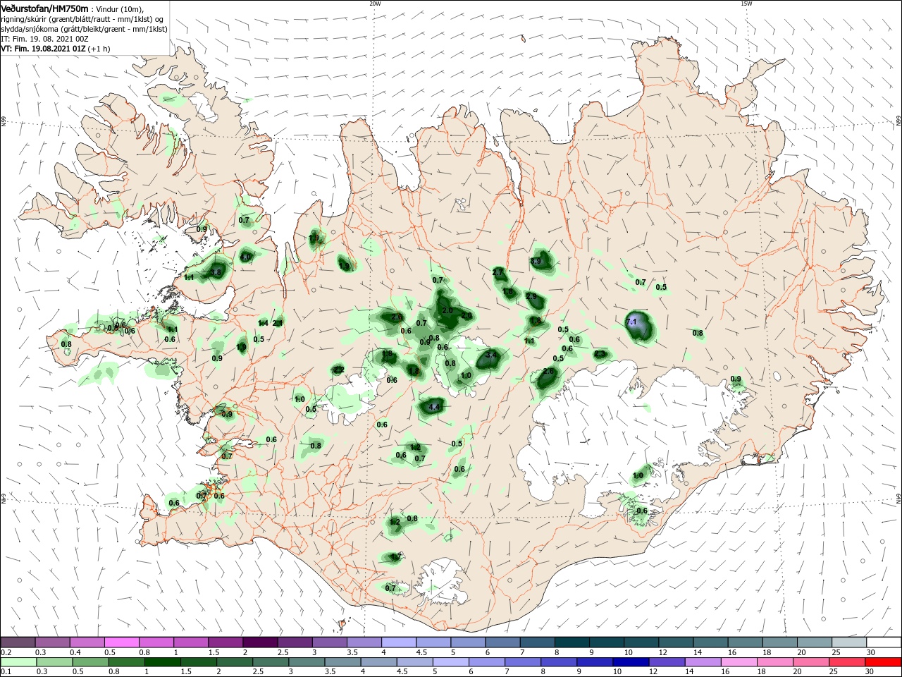Pick bottom legend pink swatch between 16 and 18
Image resolution: width=902 pixels, height=677 pixels.
coord(737,661)
